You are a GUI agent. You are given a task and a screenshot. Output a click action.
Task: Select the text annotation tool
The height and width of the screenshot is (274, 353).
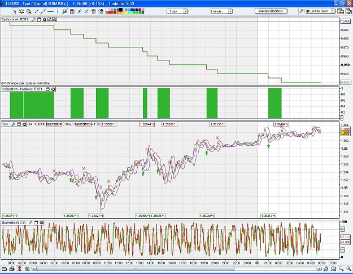72,11
